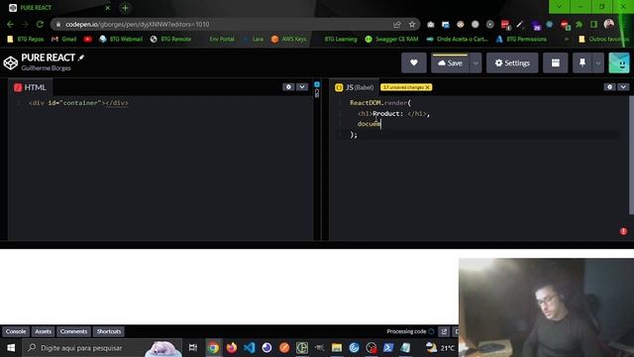
Task: Open pin options dropdown arrow
Action: click(x=598, y=62)
